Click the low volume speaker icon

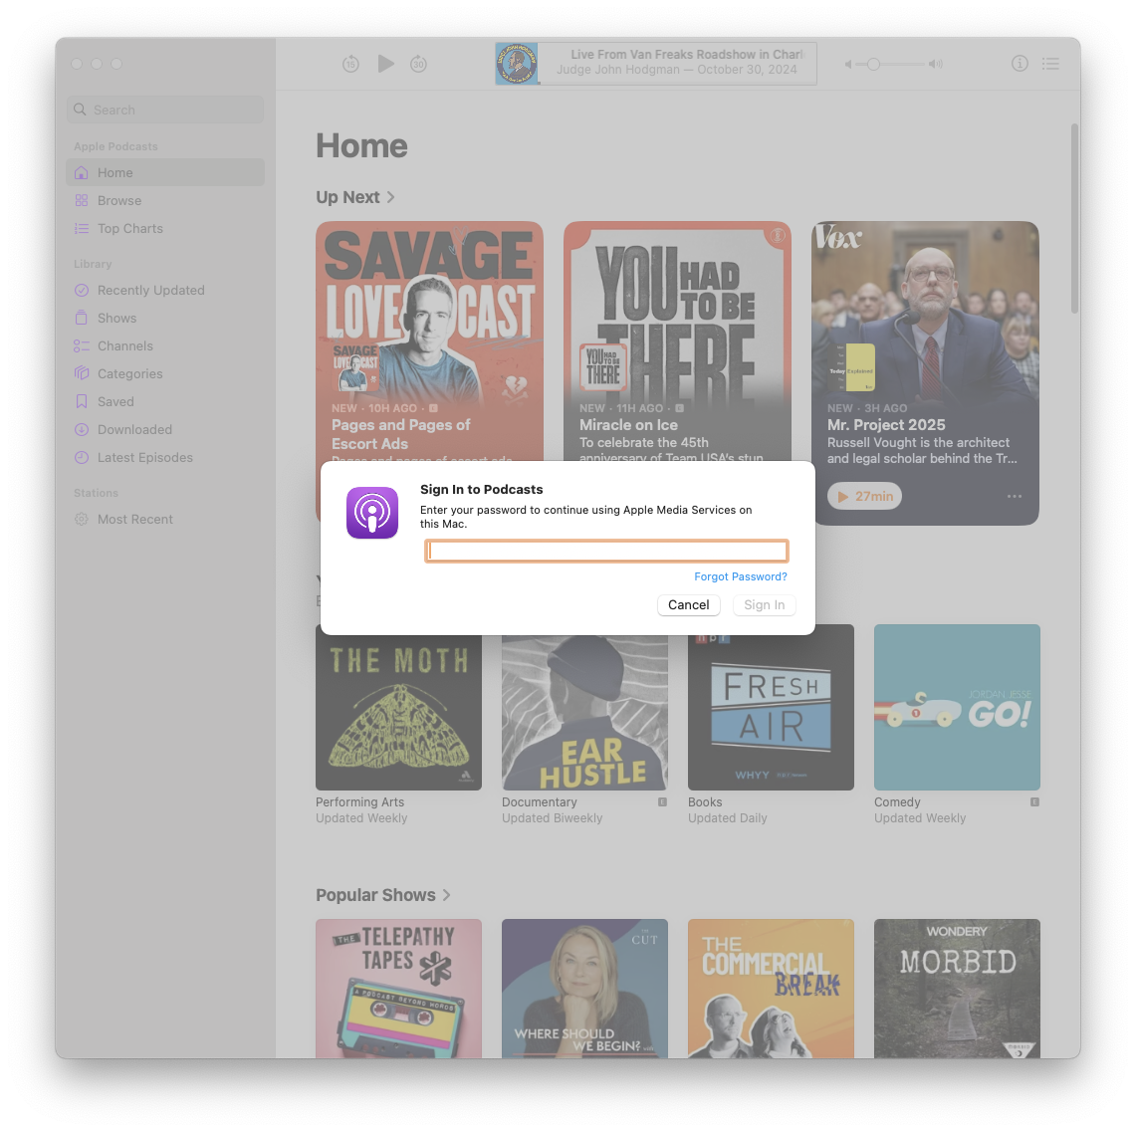(x=848, y=65)
